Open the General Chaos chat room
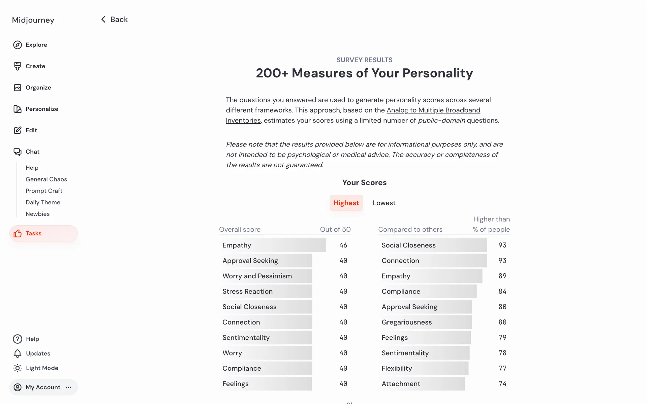Image resolution: width=647 pixels, height=404 pixels. pyautogui.click(x=46, y=179)
